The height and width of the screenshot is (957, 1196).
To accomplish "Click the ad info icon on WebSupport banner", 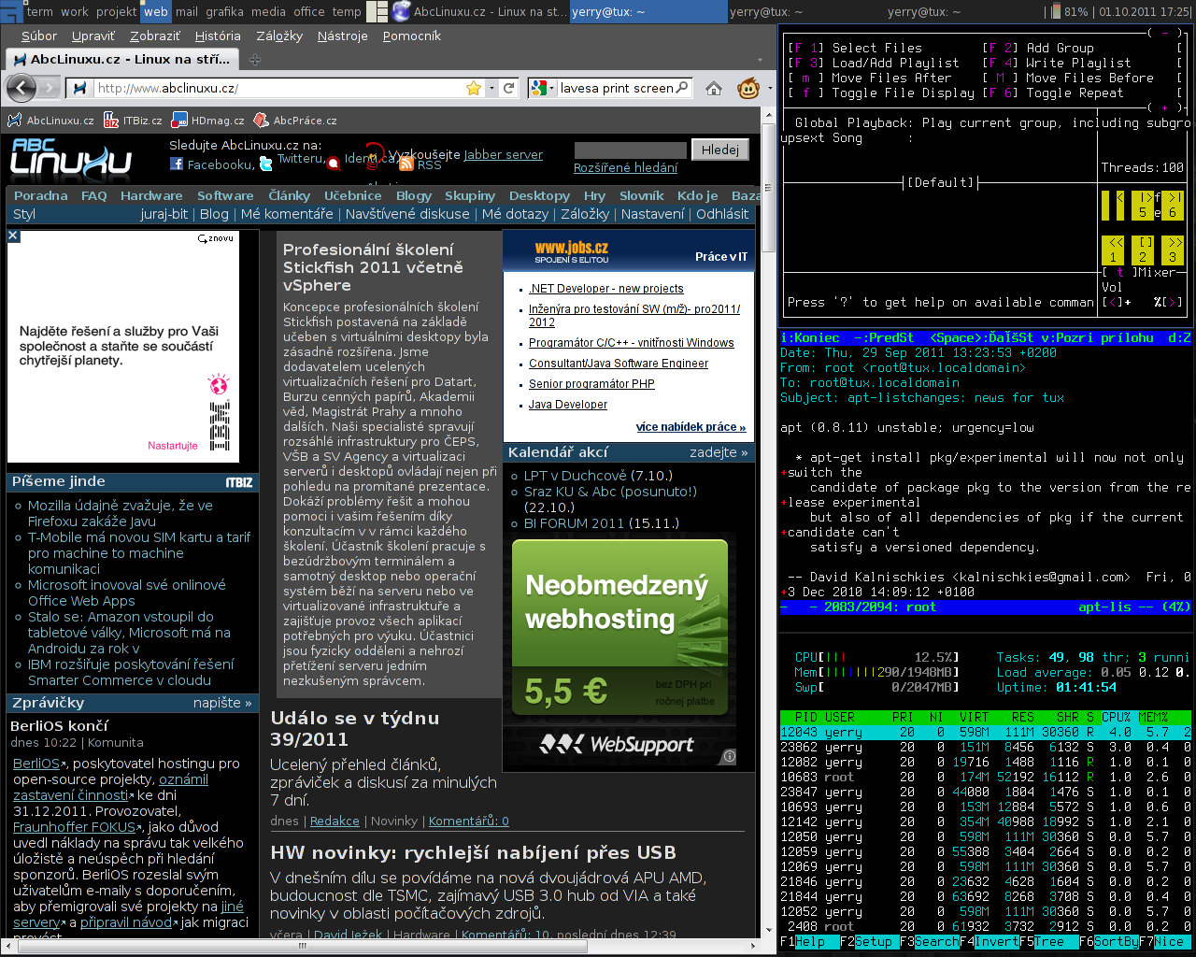I will click(729, 756).
